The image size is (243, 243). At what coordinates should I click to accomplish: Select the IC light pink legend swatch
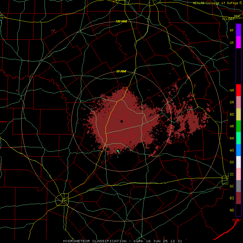238,174
